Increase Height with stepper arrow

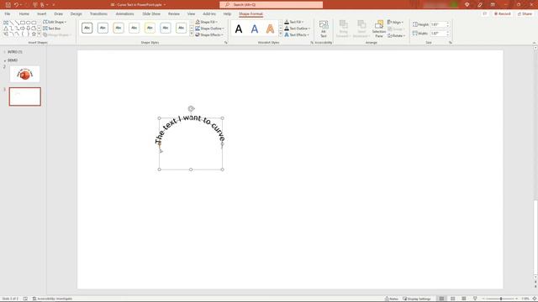447,23
